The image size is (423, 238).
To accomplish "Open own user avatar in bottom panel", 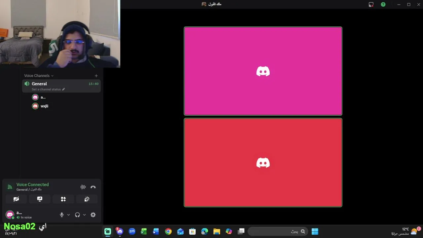I will point(10,215).
